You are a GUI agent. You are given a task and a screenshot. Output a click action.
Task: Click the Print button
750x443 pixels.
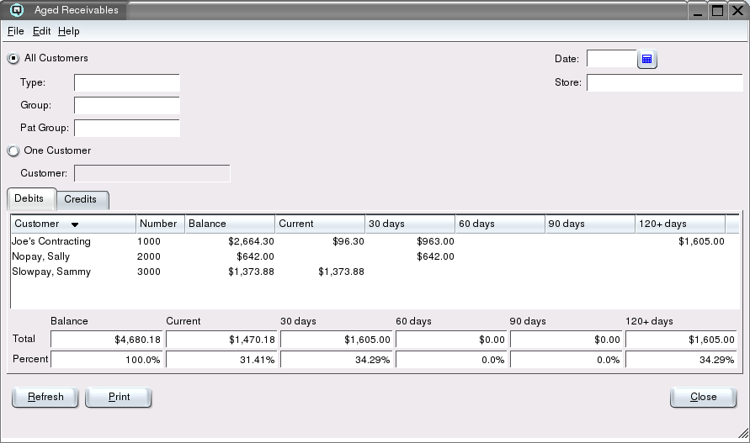pos(119,397)
